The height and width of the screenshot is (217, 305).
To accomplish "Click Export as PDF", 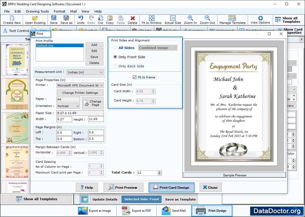I will tap(136, 210).
